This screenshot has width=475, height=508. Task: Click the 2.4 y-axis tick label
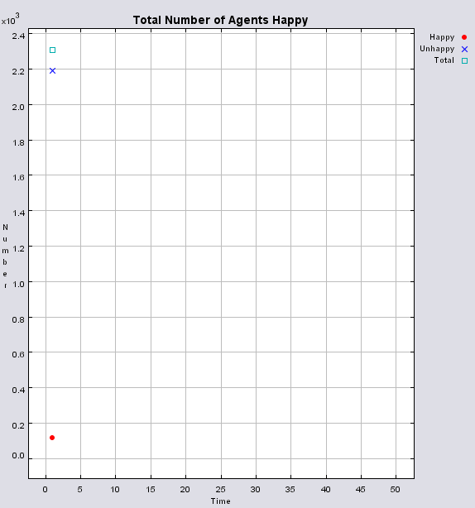[18, 36]
